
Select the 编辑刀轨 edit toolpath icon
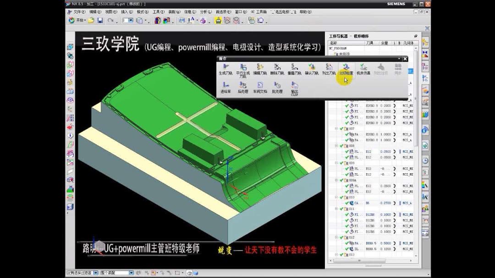[x=259, y=67]
